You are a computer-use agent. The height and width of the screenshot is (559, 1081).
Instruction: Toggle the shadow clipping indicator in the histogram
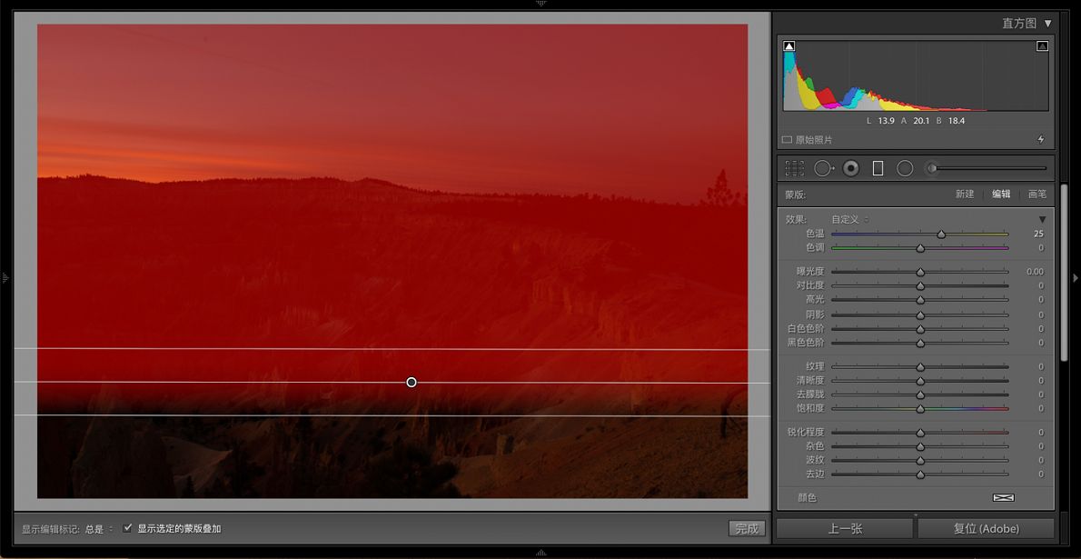point(789,46)
